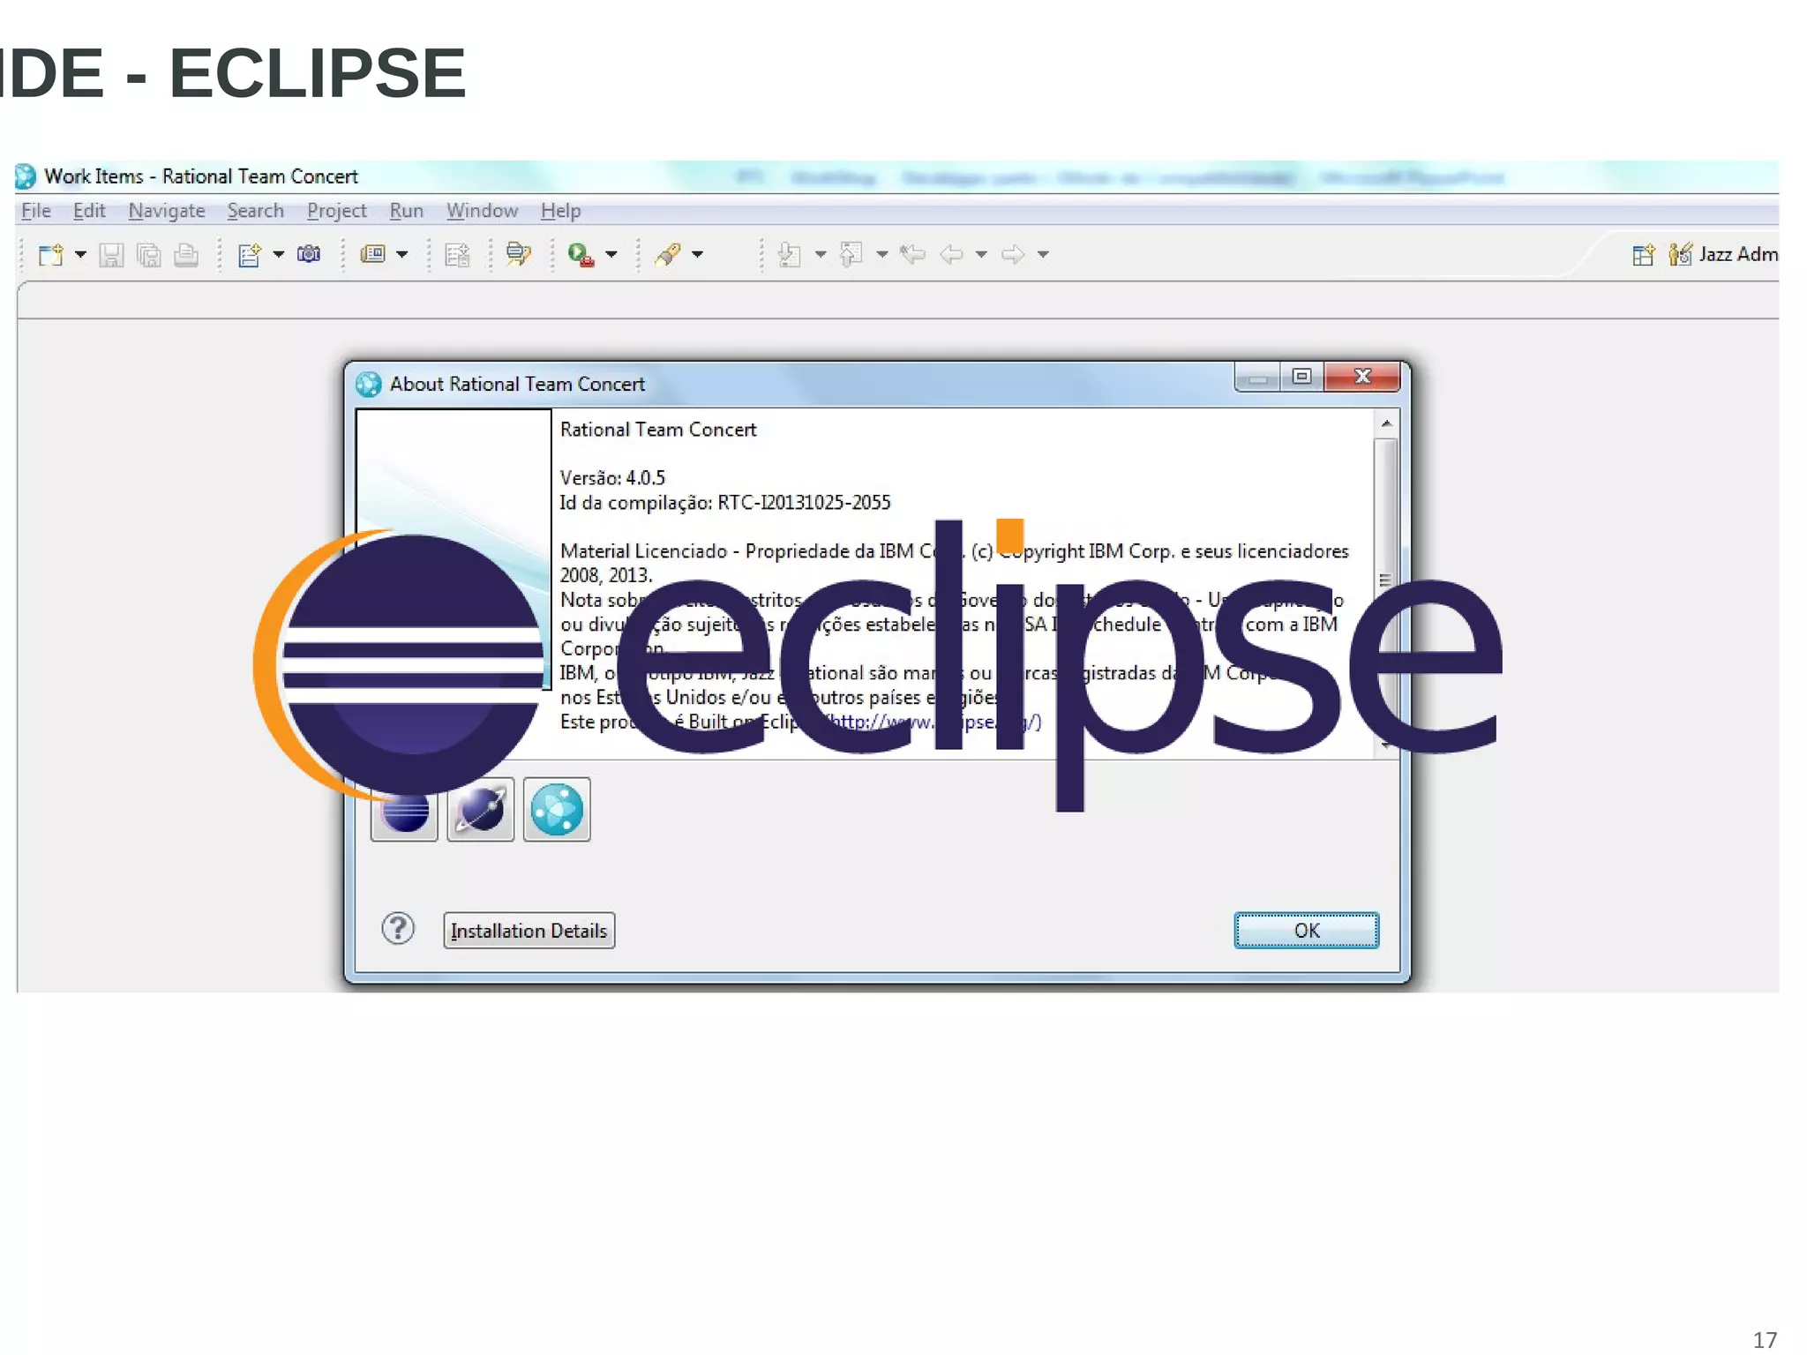Viewport: 1807px width, 1355px height.
Task: Click the 'Versão: 4.0.5' text
Action: coord(612,478)
